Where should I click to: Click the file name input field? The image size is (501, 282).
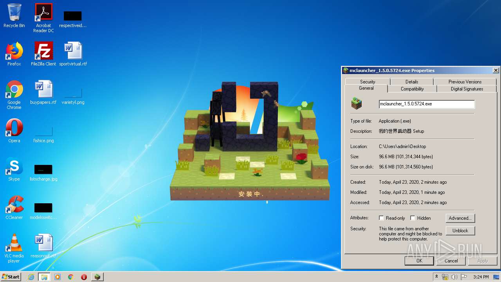[427, 104]
